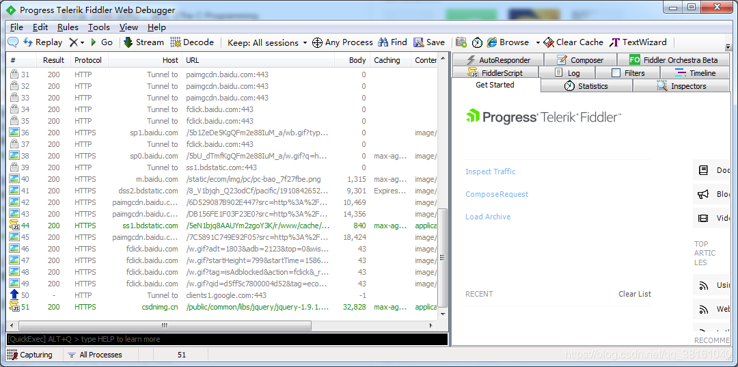Click the vertical scrollbar up arrow

click(442, 59)
